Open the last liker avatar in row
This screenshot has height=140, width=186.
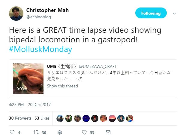click(x=130, y=118)
